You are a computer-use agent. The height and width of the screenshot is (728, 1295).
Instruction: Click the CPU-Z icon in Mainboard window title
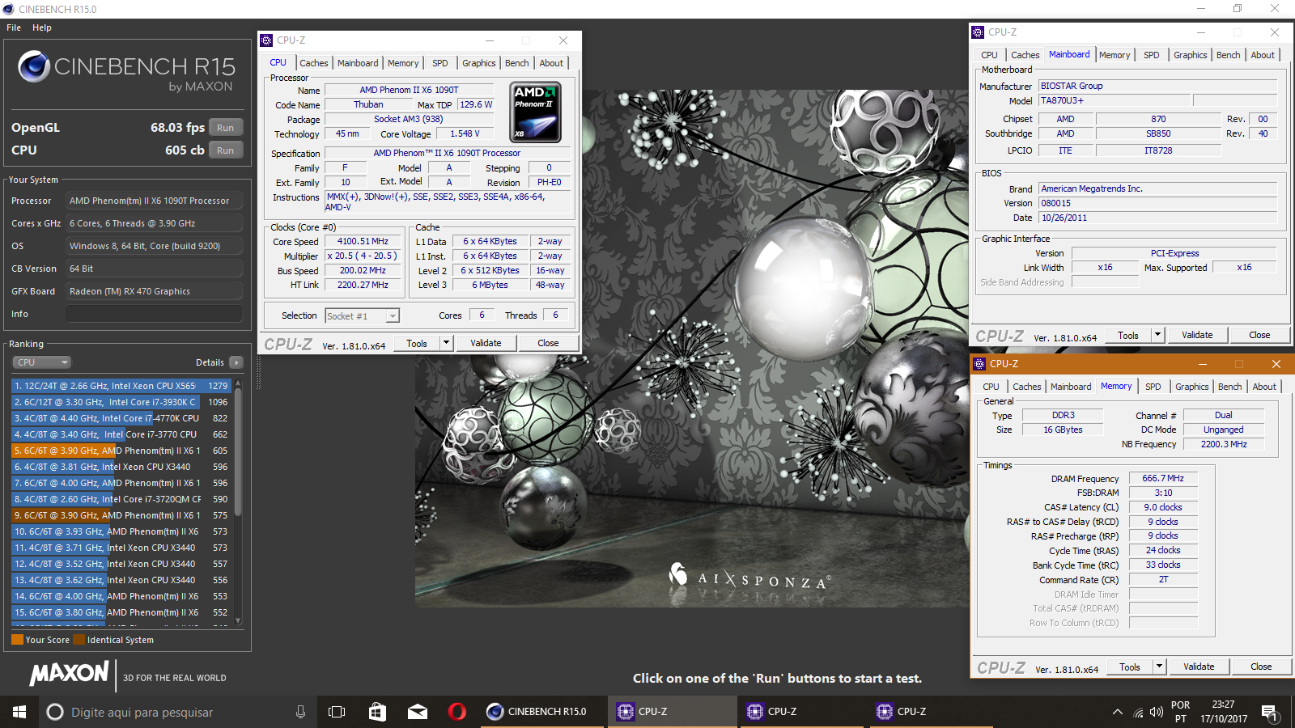(979, 32)
